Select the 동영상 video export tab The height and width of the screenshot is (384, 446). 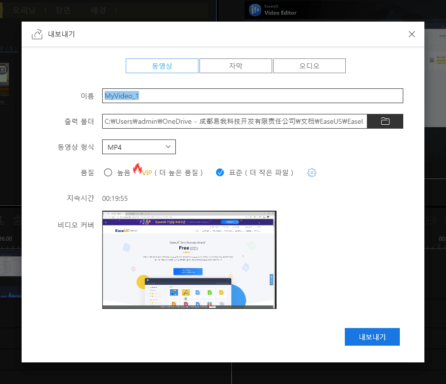tap(162, 65)
